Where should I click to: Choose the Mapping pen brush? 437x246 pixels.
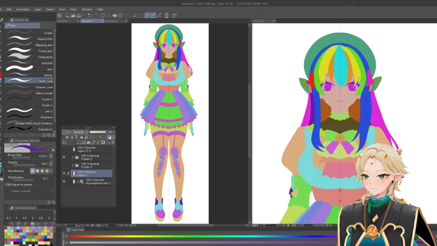click(x=29, y=45)
